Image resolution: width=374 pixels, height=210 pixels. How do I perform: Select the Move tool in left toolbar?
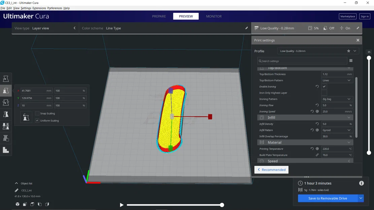click(x=6, y=79)
